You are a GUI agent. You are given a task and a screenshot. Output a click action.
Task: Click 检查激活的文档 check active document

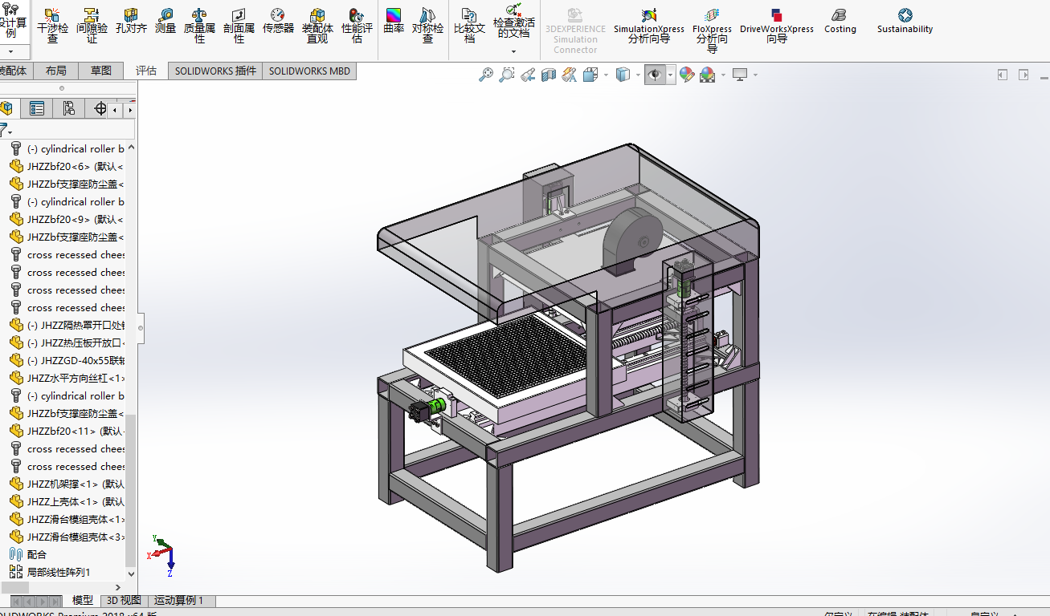pos(513,21)
